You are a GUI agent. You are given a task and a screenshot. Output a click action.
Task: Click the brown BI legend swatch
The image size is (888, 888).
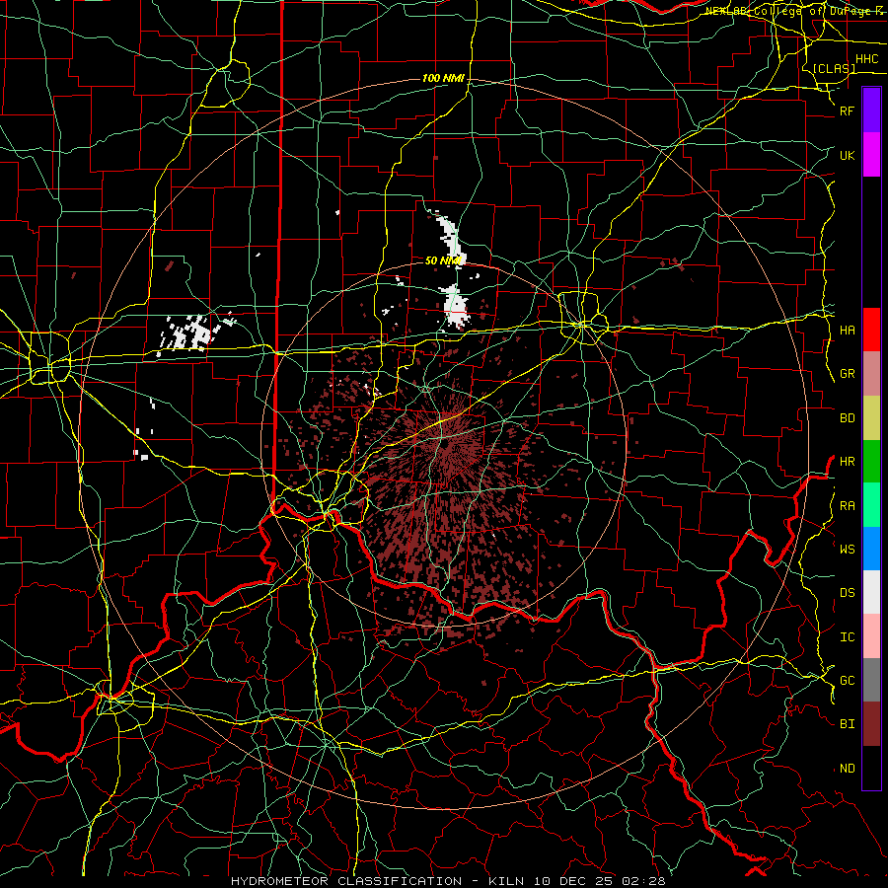click(x=871, y=724)
